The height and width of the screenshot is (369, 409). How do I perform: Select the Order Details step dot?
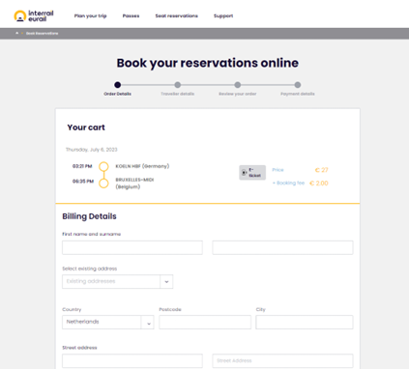click(117, 85)
